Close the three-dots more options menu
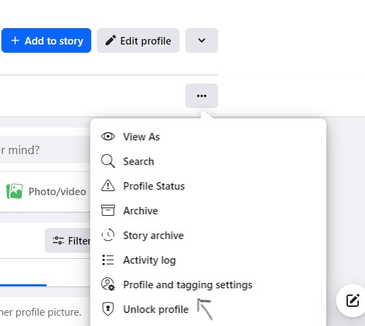Screen dimensions: 365x326 click(x=202, y=96)
